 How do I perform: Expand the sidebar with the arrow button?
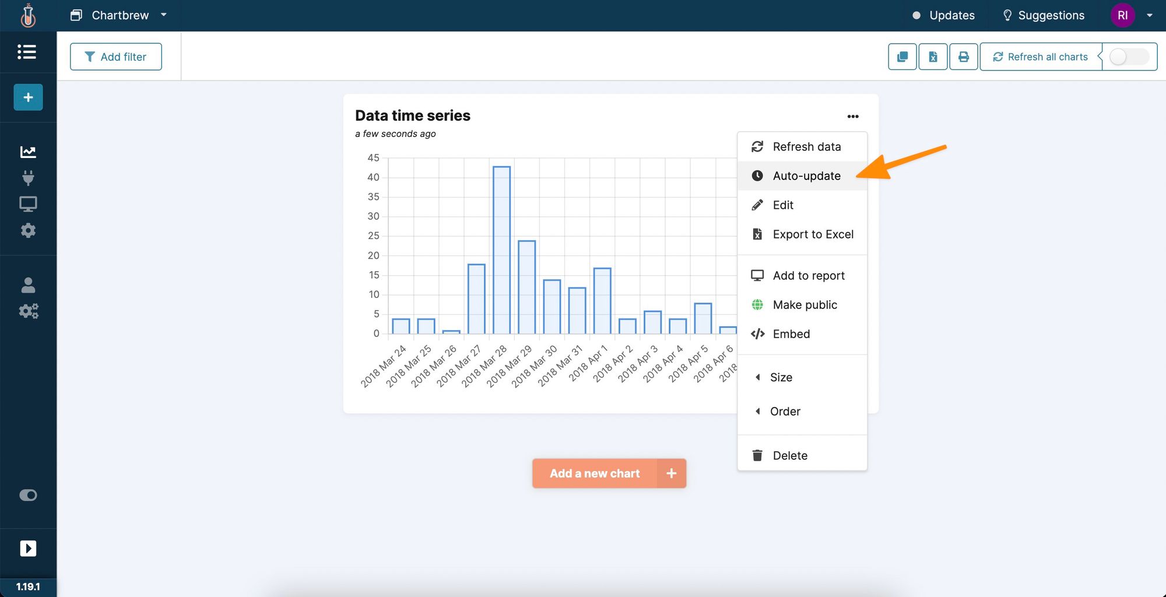[28, 549]
